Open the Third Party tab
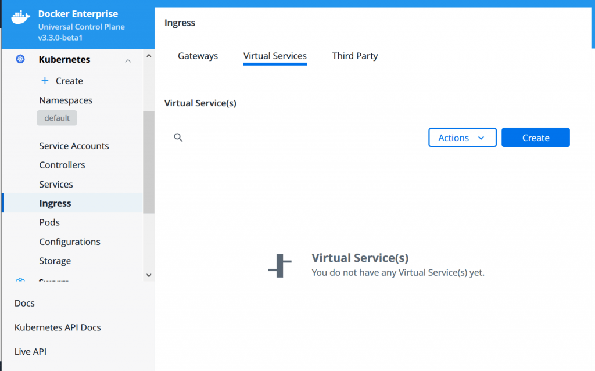 355,56
